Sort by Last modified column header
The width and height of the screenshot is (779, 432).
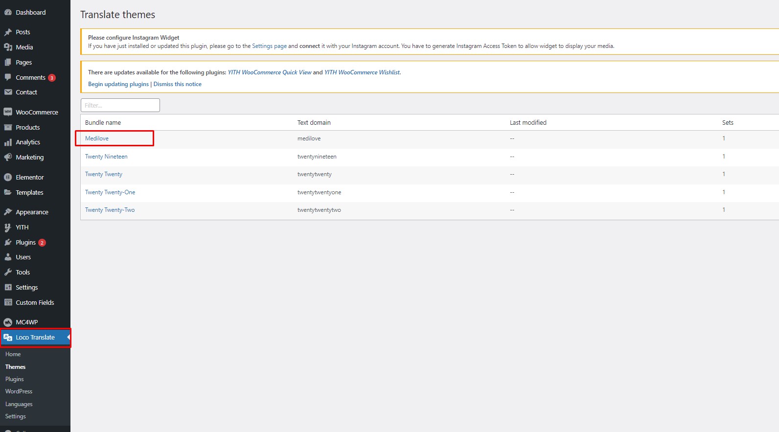point(528,123)
